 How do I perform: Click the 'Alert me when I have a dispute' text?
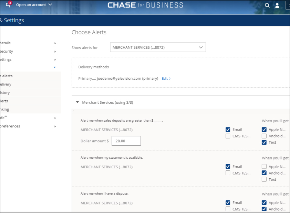(x=104, y=194)
